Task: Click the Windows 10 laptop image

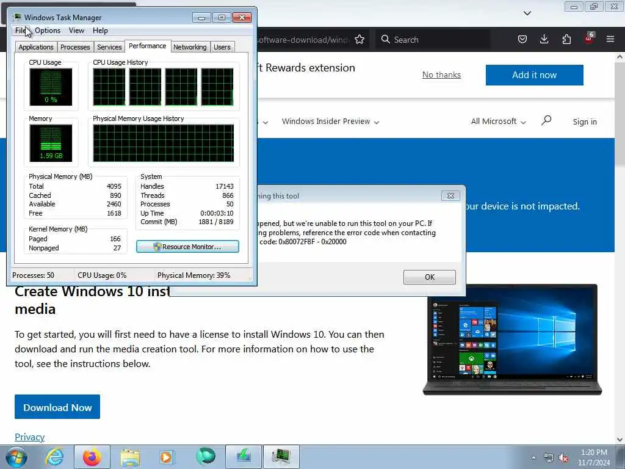Action: coord(512,340)
